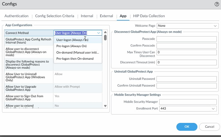The height and width of the screenshot is (137, 221).
Task: Select the App tab
Action: pos(123,16)
